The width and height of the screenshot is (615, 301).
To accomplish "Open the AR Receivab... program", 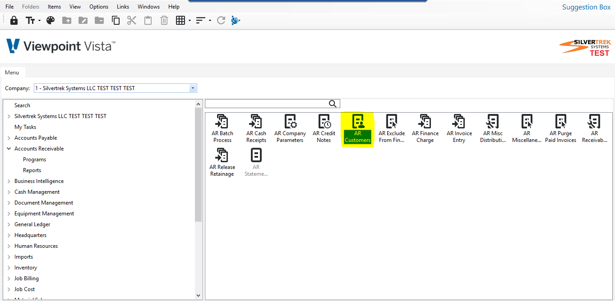I will point(595,129).
